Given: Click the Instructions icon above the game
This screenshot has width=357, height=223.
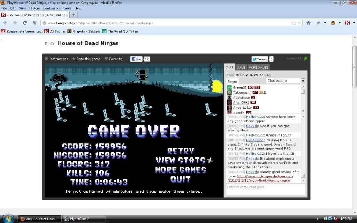Looking at the screenshot, I should [x=46, y=59].
